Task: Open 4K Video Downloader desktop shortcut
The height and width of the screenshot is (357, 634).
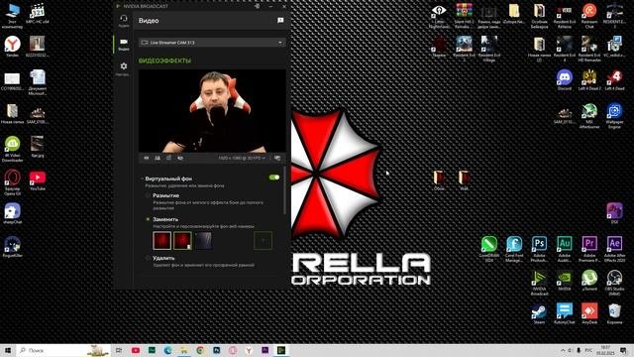Action: [12, 149]
